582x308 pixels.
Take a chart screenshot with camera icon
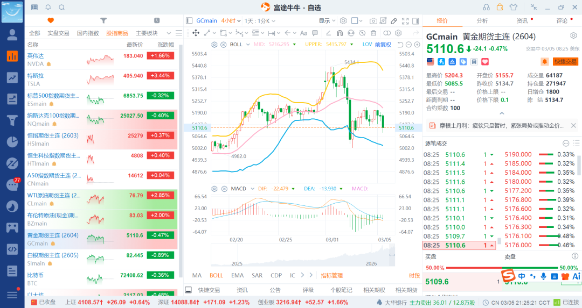373,21
